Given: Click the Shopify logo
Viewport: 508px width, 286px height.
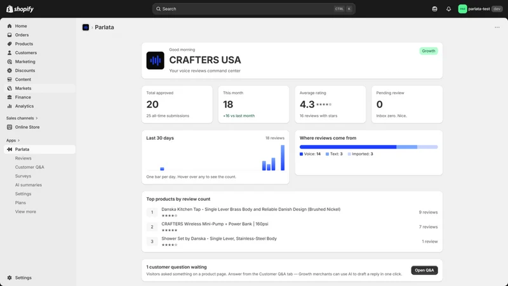Looking at the screenshot, I should pos(20,9).
